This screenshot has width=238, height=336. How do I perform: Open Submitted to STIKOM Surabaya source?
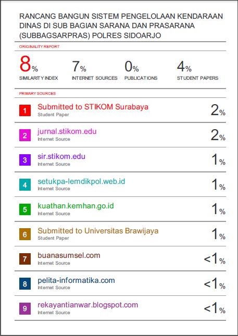93,107
